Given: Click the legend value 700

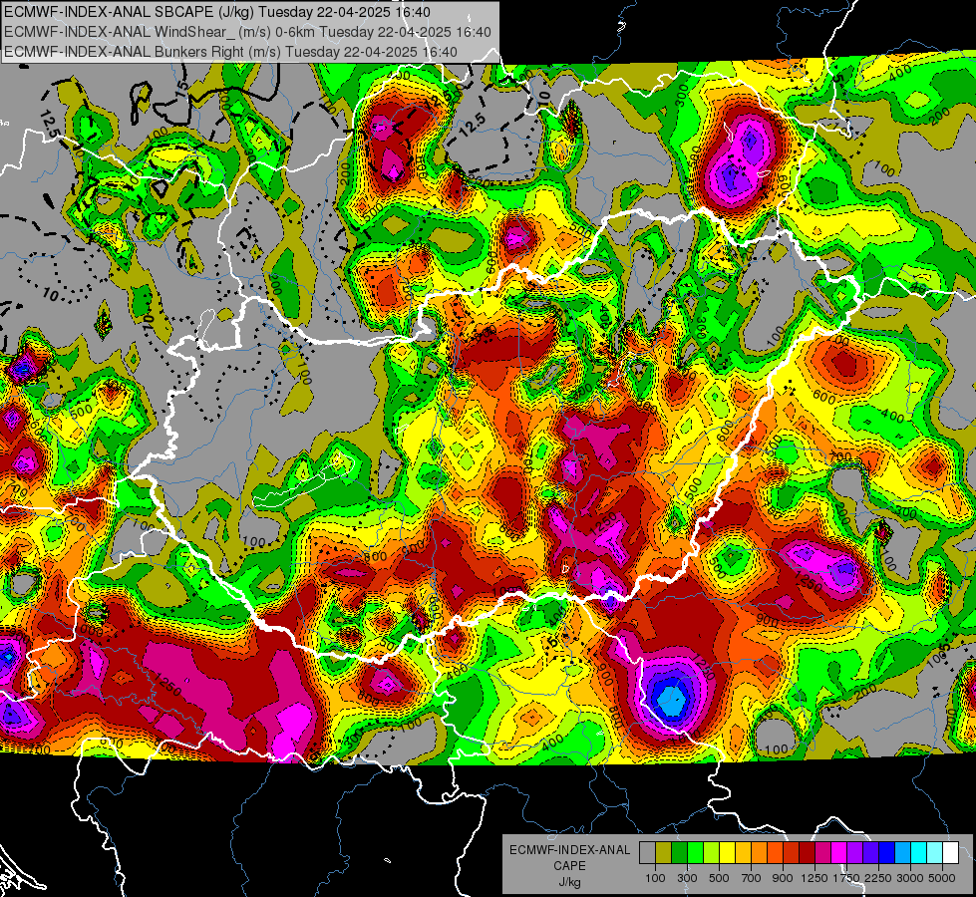Looking at the screenshot, I should (752, 878).
